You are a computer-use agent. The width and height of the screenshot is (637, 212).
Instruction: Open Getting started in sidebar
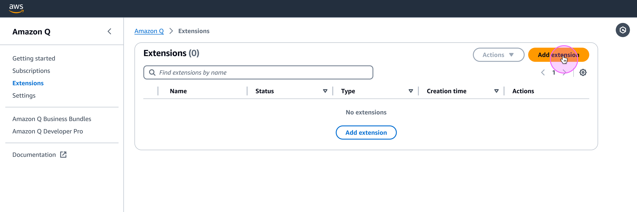tap(34, 59)
